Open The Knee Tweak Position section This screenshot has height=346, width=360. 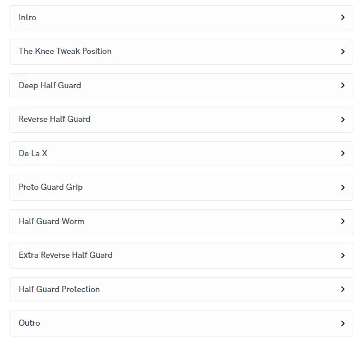[65, 51]
